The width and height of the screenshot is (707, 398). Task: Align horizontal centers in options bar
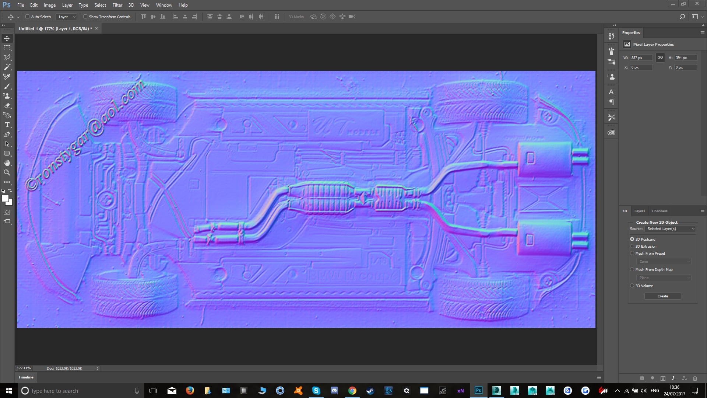tap(185, 17)
